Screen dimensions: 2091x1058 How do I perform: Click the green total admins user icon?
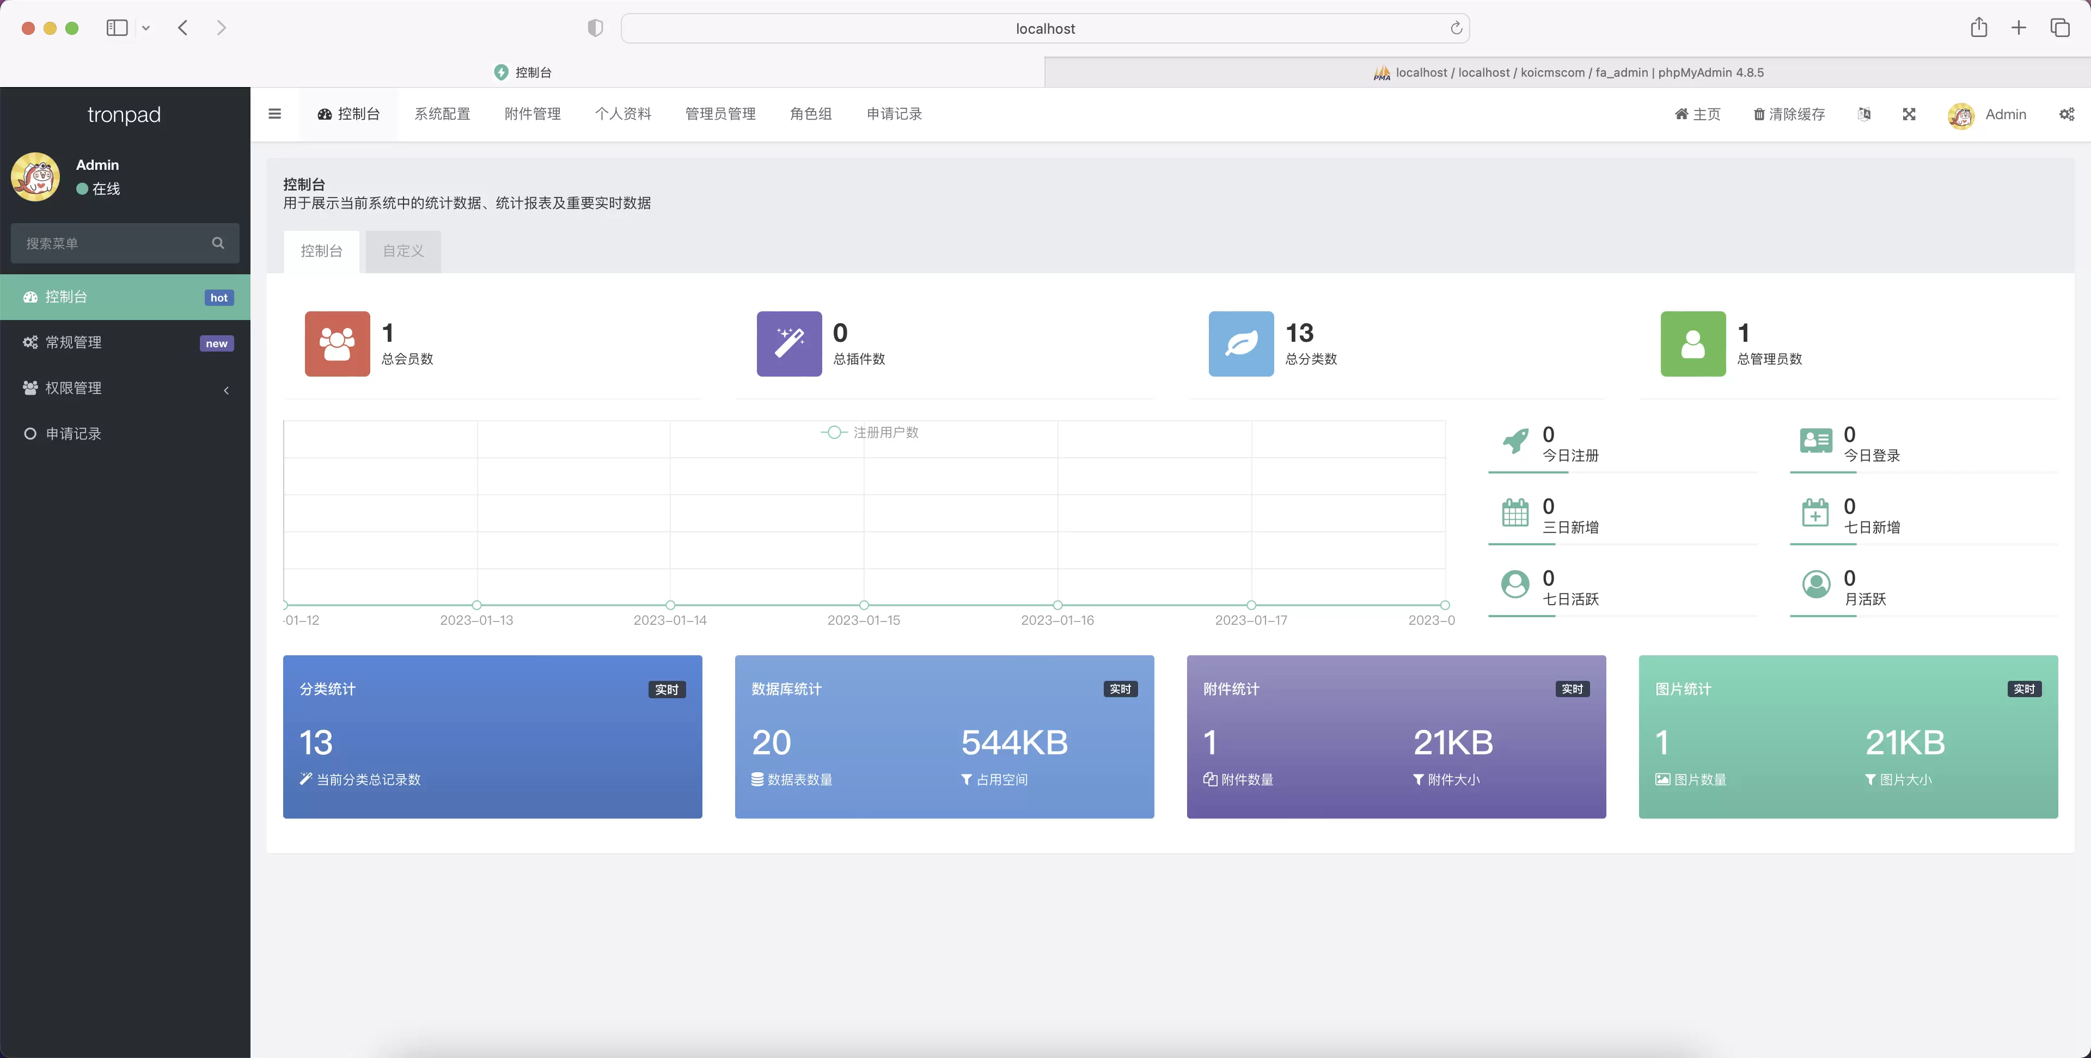point(1693,343)
